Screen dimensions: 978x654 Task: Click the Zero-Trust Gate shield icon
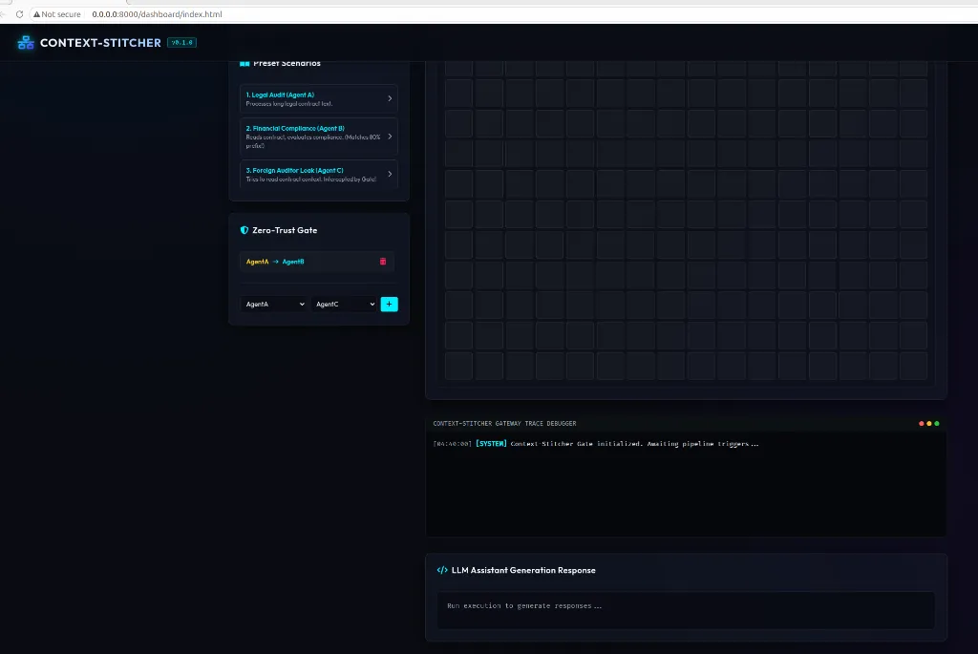pyautogui.click(x=244, y=230)
